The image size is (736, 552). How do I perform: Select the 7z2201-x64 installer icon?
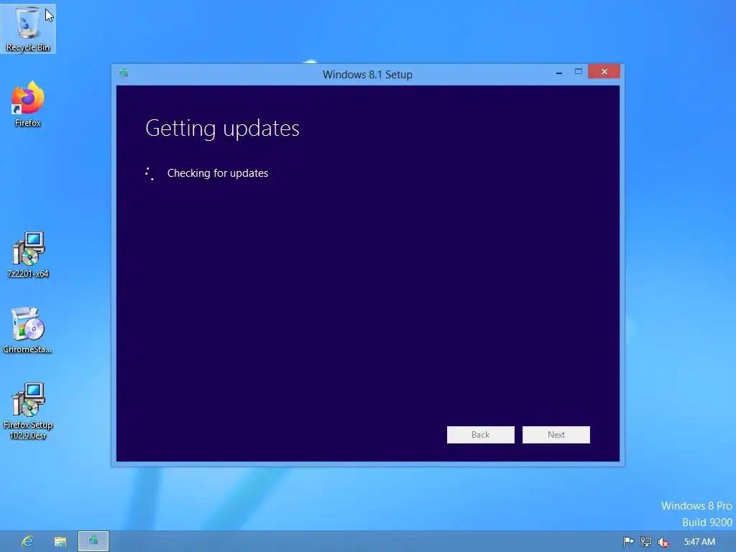click(28, 255)
